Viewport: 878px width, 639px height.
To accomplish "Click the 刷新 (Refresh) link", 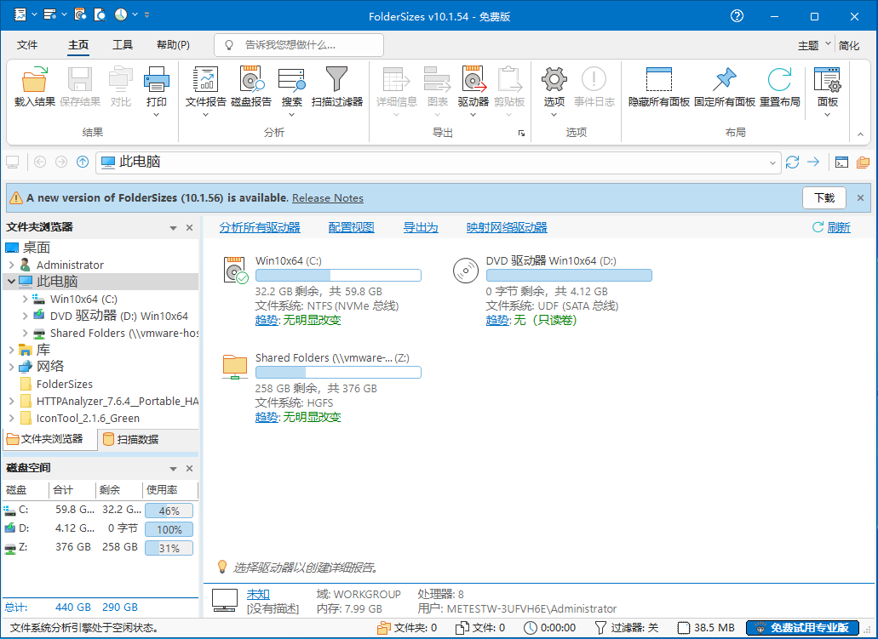I will tap(839, 227).
